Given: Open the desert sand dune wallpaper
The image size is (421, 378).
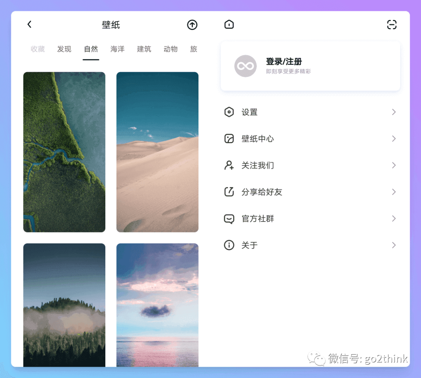Looking at the screenshot, I should pyautogui.click(x=157, y=152).
